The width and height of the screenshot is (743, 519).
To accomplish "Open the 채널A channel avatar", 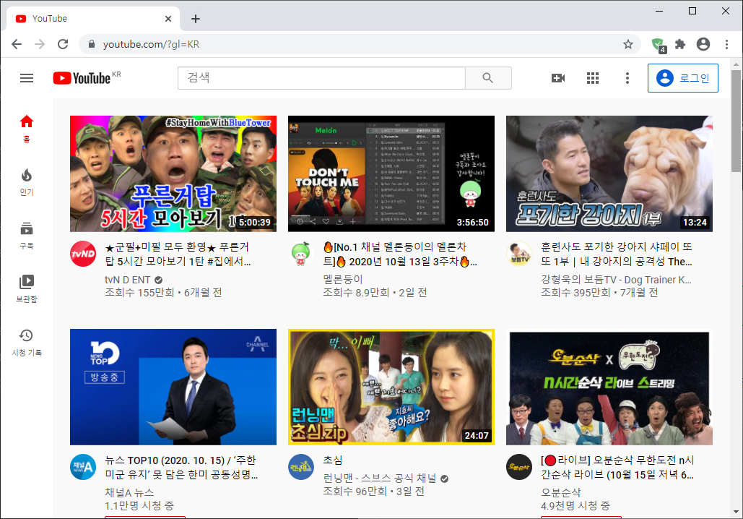I will click(83, 467).
